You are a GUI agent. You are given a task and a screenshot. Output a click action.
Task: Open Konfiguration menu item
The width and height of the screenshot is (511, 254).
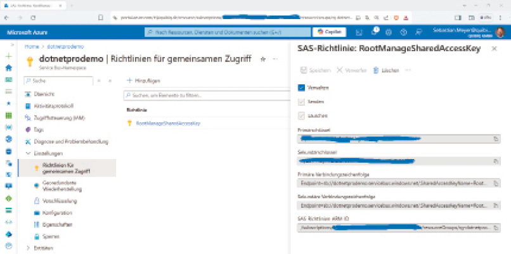click(53, 213)
